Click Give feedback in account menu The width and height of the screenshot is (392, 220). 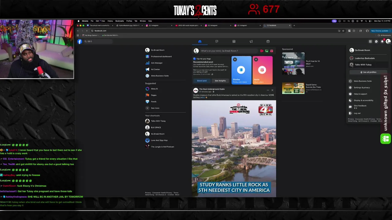pos(368,107)
